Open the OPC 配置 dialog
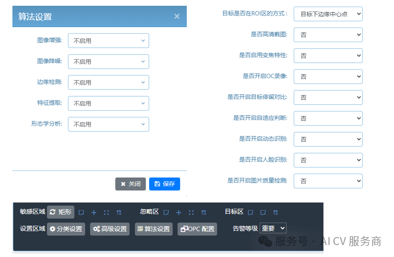 pyautogui.click(x=197, y=229)
